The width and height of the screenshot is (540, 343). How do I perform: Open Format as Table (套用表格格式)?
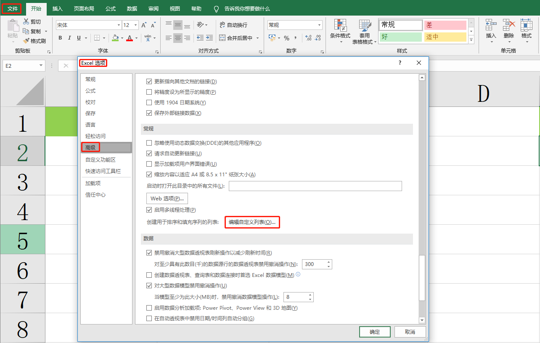point(364,32)
